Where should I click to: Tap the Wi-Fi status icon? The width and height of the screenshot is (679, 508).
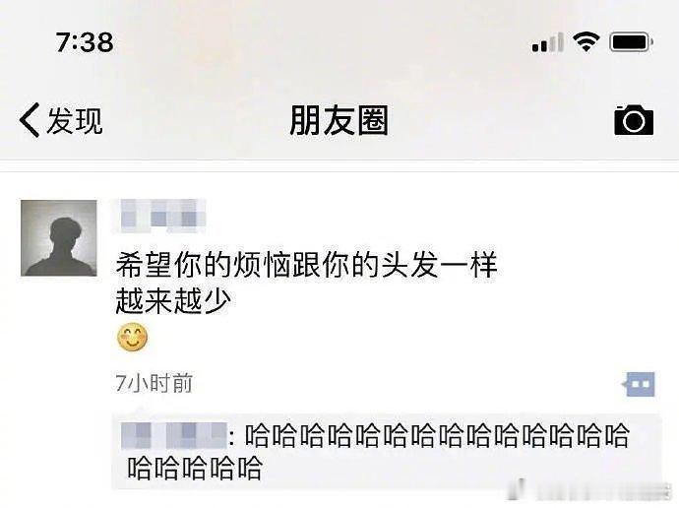[586, 42]
